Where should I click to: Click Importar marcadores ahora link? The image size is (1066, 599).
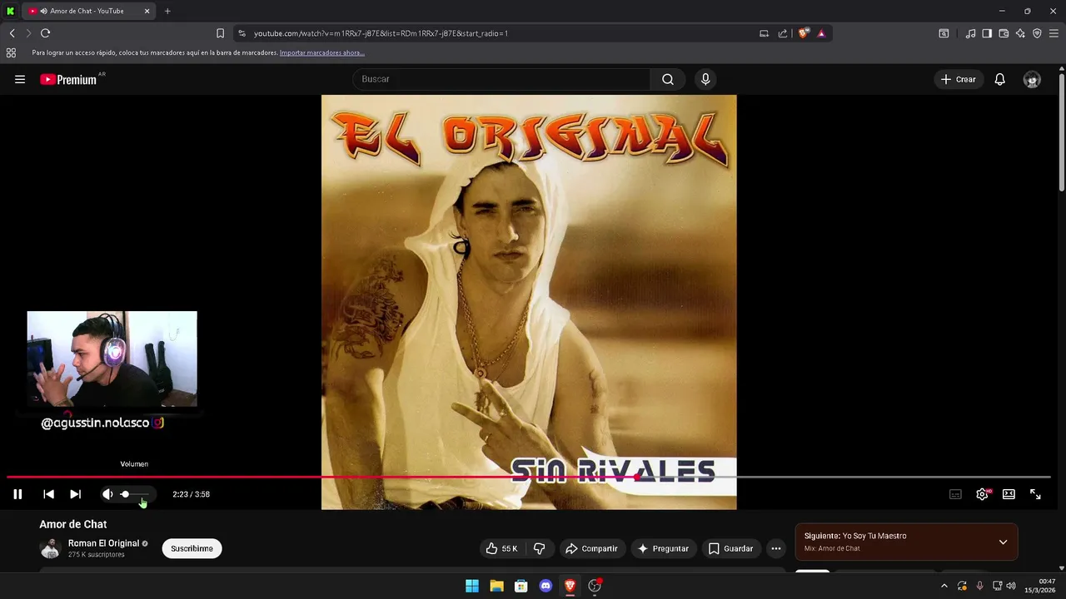pyautogui.click(x=321, y=52)
